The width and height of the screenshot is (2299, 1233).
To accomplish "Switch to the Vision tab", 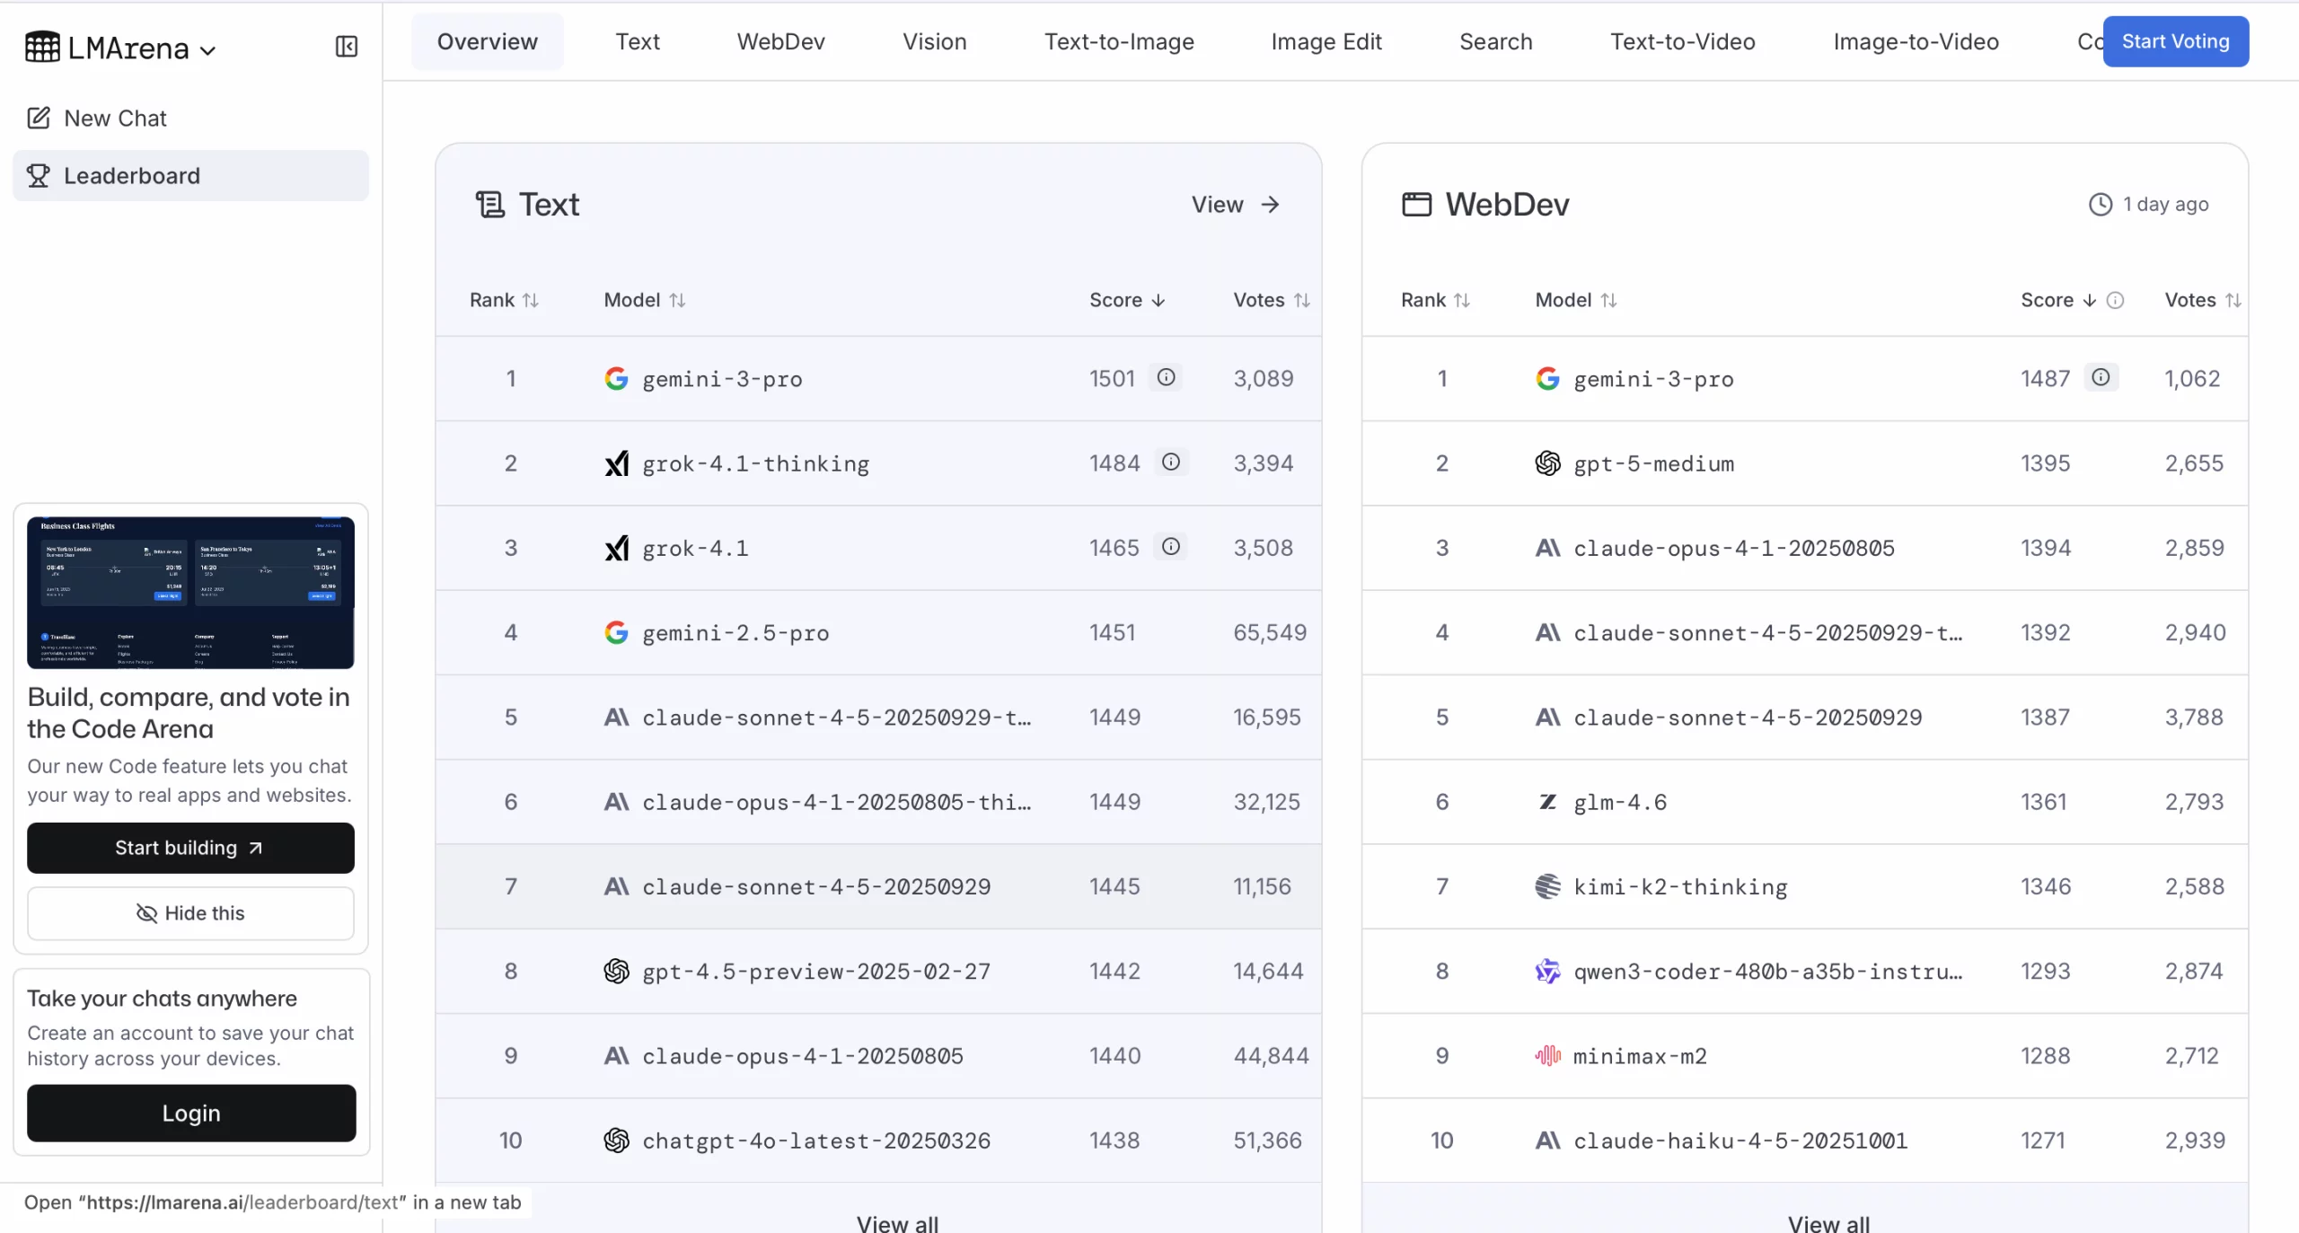I will (x=933, y=41).
